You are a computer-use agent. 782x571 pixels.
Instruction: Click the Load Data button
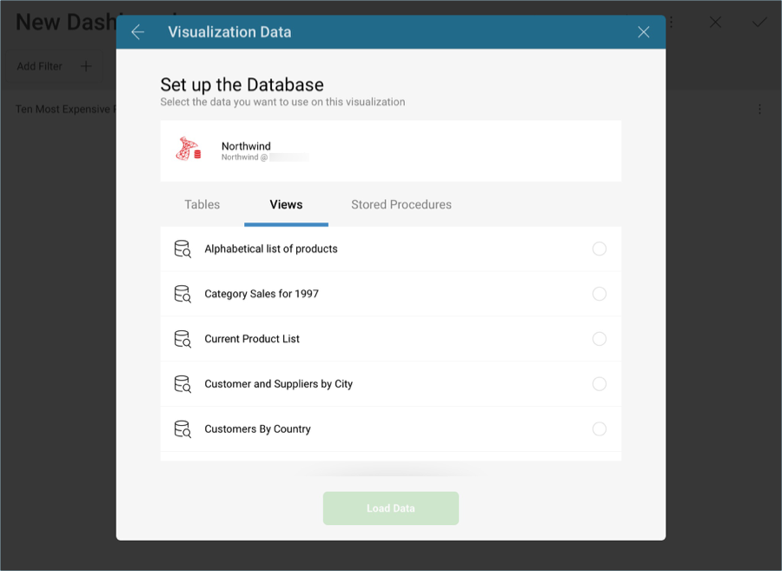pyautogui.click(x=391, y=508)
